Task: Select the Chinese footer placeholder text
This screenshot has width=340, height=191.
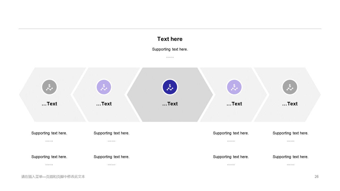Action: 53,177
